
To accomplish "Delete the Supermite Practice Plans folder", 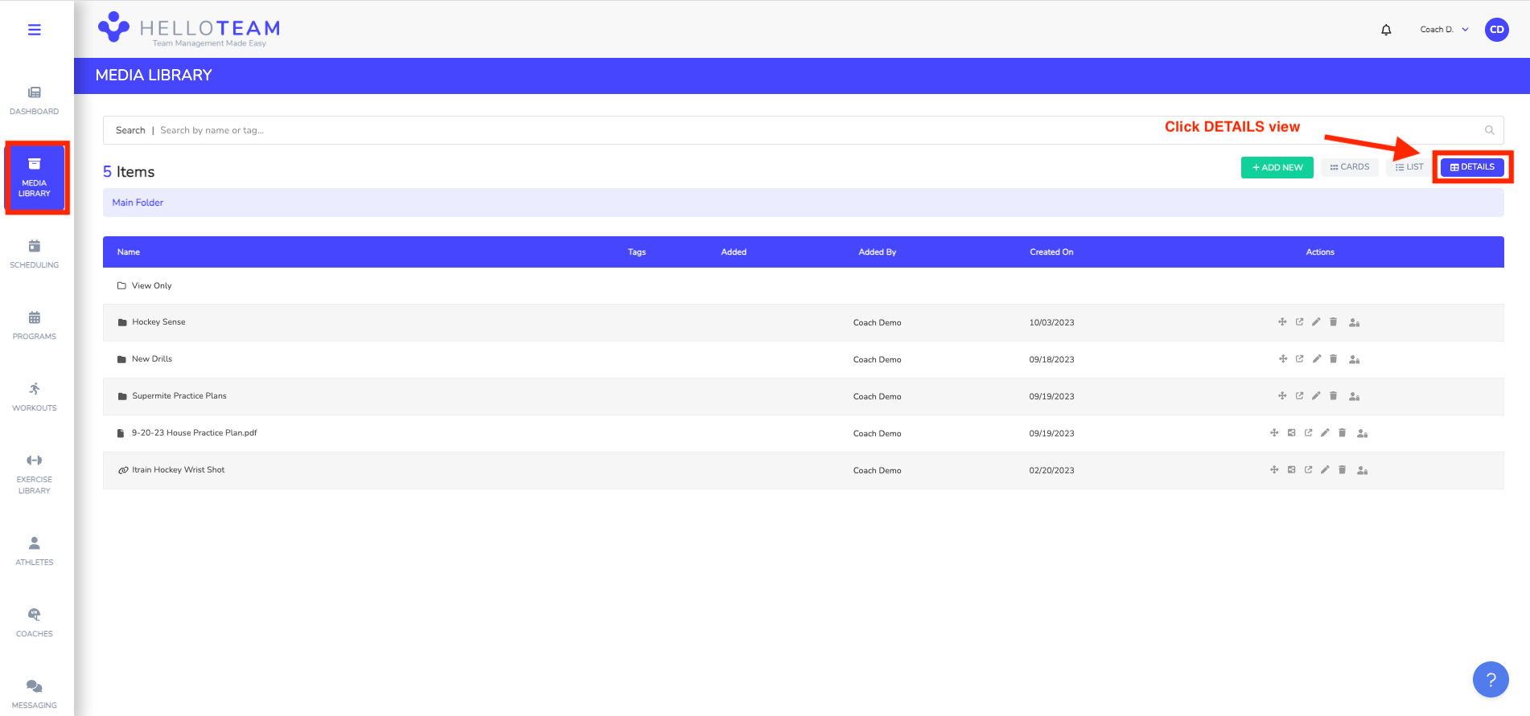I will [x=1333, y=396].
